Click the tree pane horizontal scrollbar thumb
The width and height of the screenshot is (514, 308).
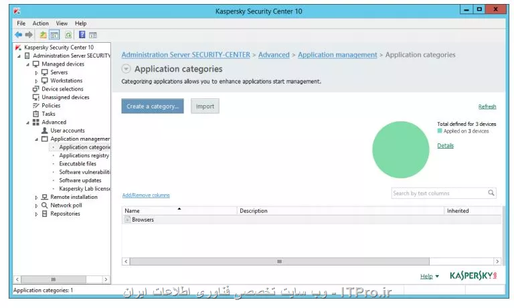coord(54,279)
